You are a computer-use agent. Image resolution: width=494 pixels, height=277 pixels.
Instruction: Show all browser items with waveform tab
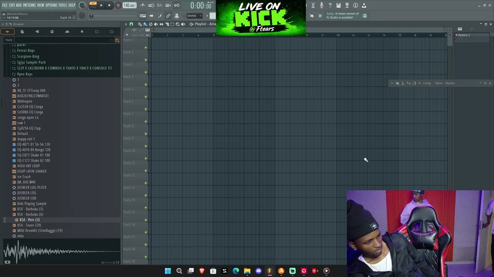(x=7, y=32)
